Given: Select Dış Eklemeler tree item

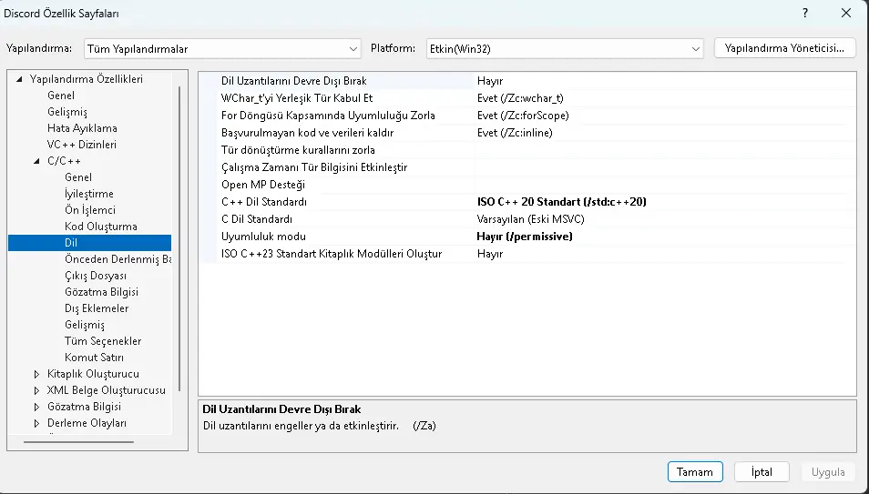Looking at the screenshot, I should [x=97, y=308].
